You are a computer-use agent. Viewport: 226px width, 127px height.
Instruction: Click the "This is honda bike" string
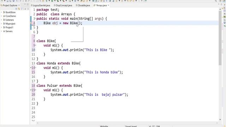(x=102, y=72)
